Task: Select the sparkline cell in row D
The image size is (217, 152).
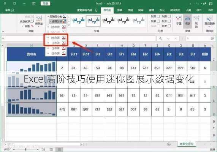Action: pos(32,109)
